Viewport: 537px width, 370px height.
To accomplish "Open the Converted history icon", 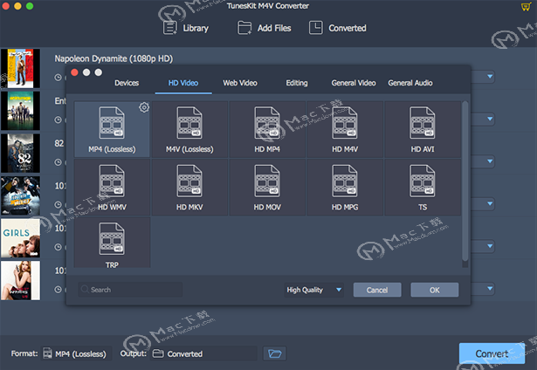I will (316, 28).
